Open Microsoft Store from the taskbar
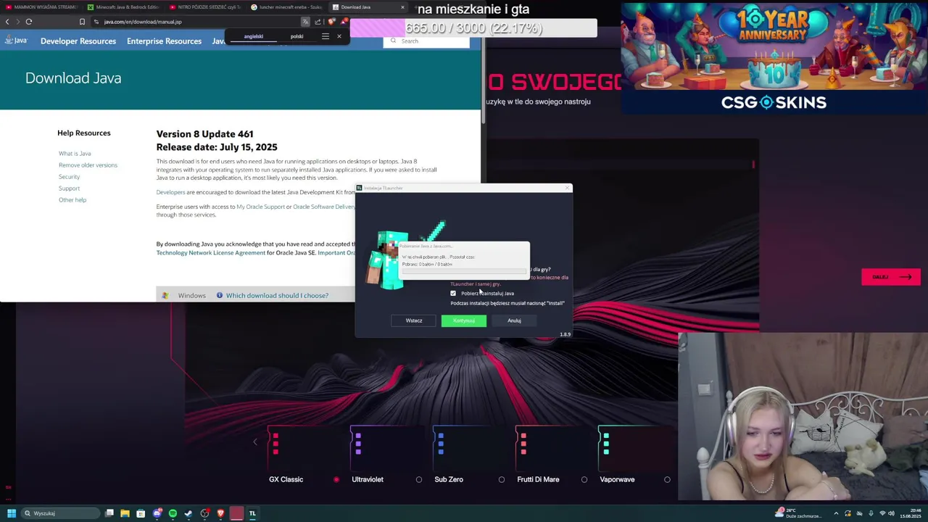 click(141, 513)
